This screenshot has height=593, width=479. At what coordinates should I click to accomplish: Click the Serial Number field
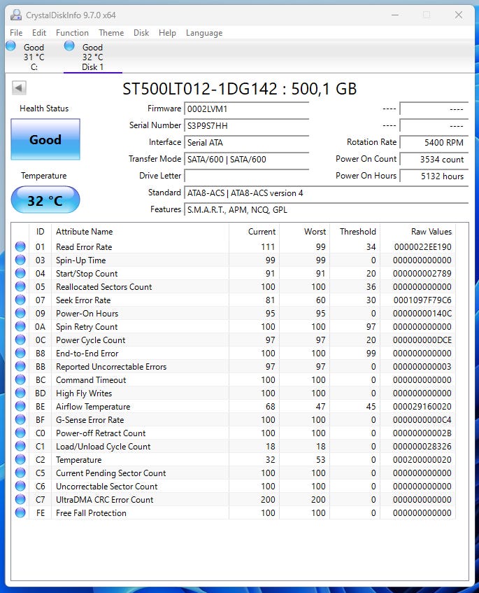click(x=246, y=125)
